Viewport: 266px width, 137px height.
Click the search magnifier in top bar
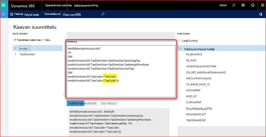234,5
